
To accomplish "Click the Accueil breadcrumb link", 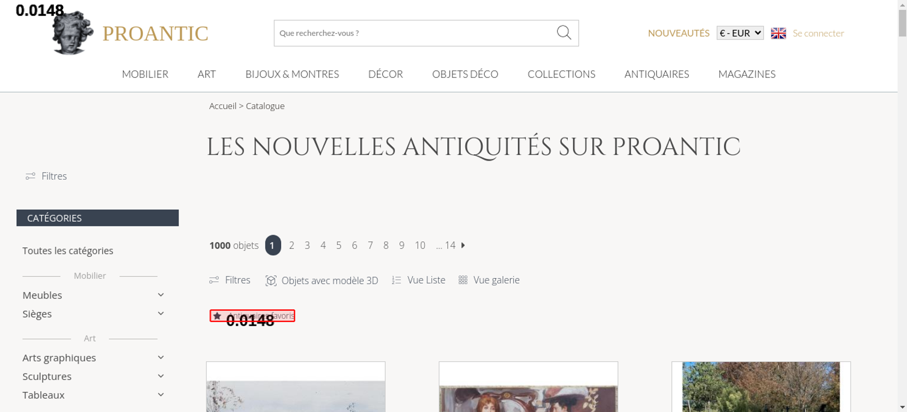I will point(223,106).
